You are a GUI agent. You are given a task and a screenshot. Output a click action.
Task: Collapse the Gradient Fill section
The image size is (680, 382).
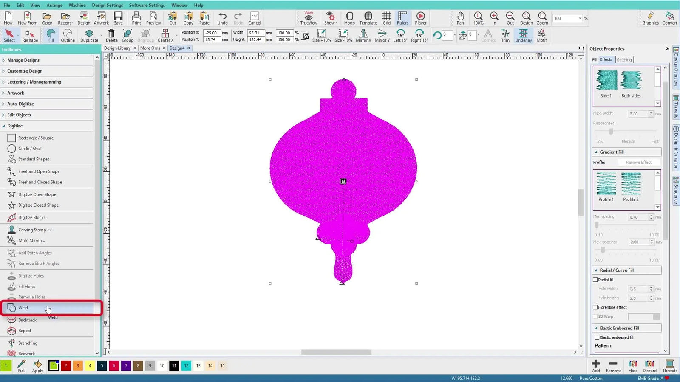tap(597, 152)
